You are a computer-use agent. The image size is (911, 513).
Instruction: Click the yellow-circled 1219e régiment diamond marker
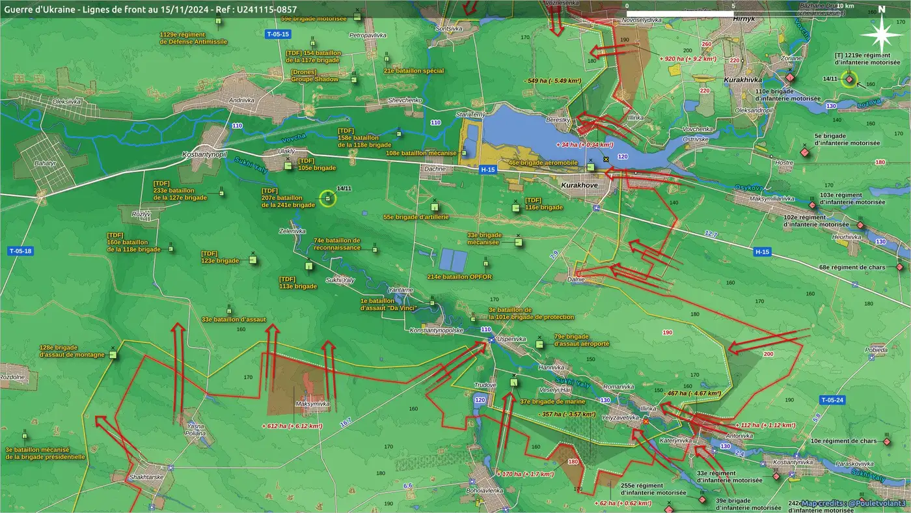pyautogui.click(x=849, y=79)
